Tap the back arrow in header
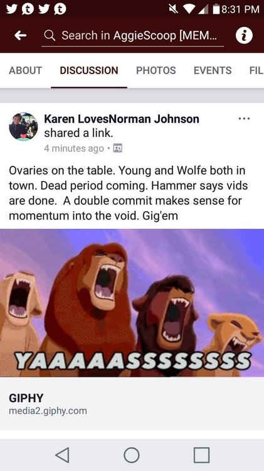 21,35
